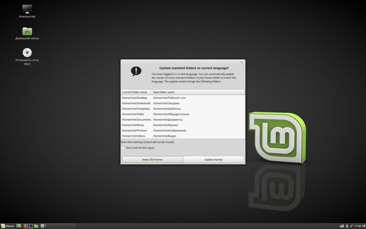
Task: Click the network connection tray icon
Action: tap(351, 226)
